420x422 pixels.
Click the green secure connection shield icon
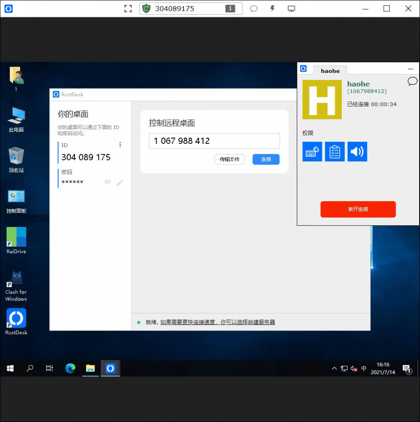point(146,9)
